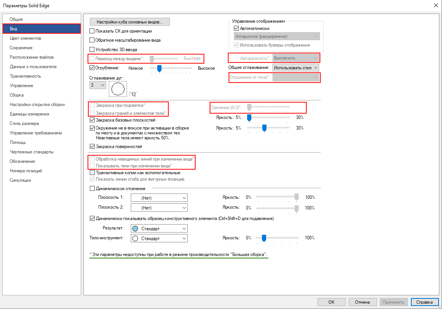Open the Управление page
442x309 pixels.
pos(22,86)
